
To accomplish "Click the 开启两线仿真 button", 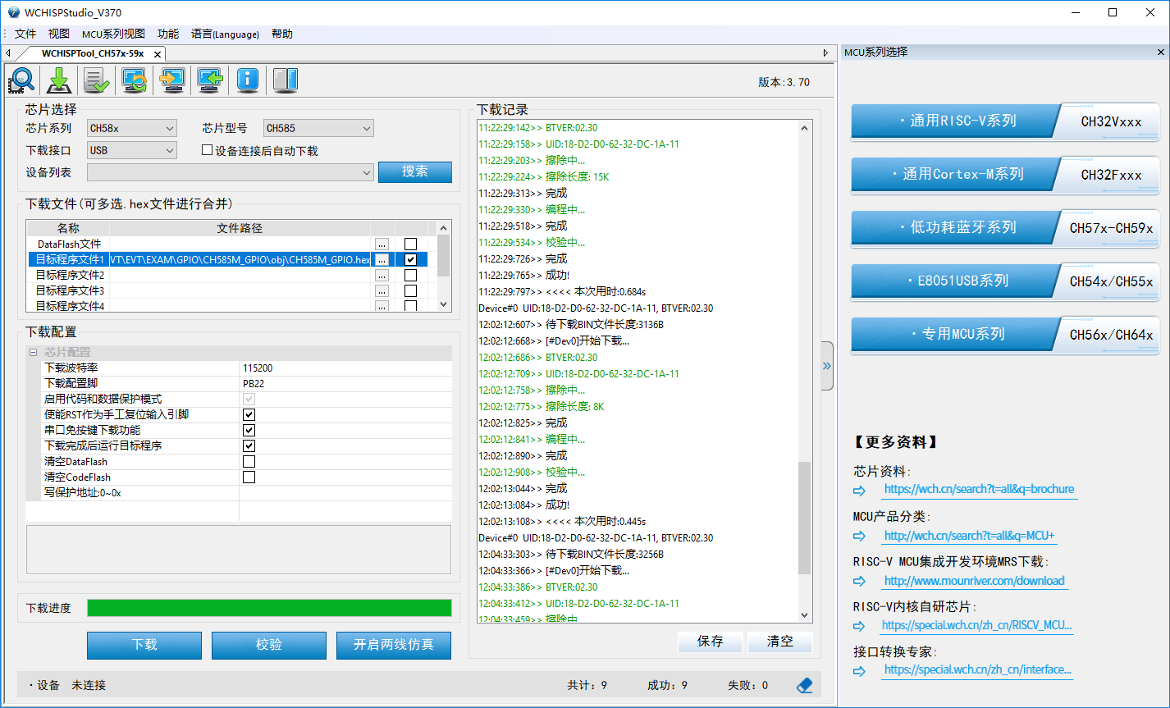I will coord(394,645).
